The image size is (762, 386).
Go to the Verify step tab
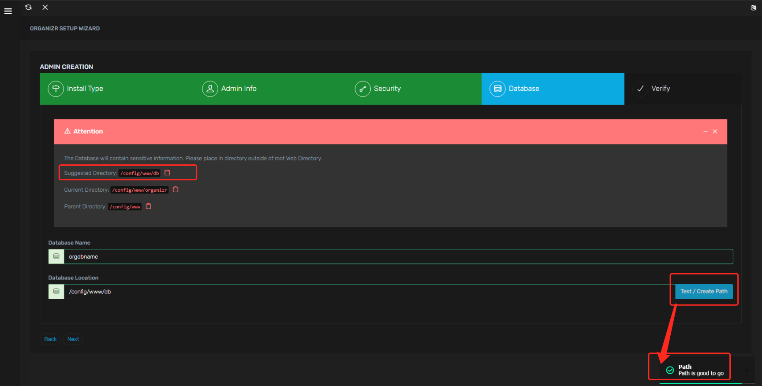pos(683,89)
